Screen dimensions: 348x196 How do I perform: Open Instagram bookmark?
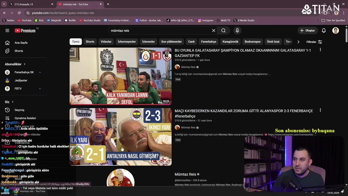(206, 20)
